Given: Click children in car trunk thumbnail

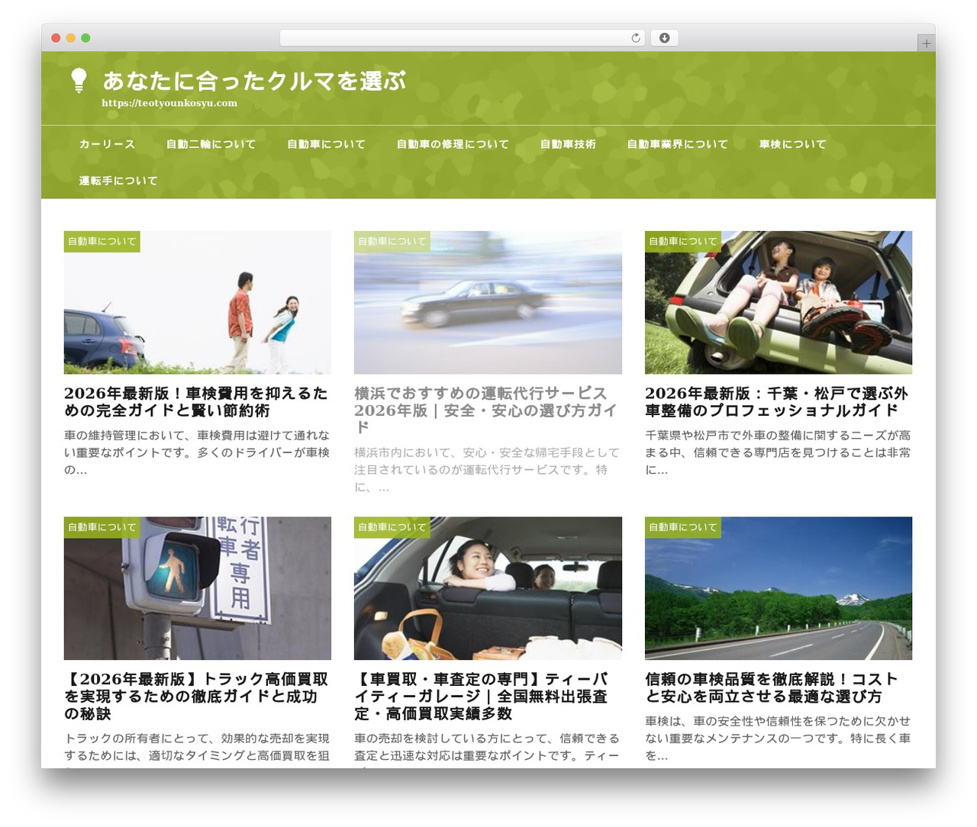Looking at the screenshot, I should coord(779,302).
